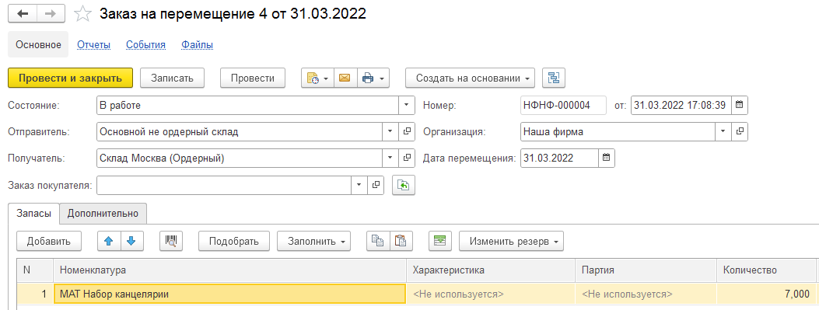
Task: Open the События link
Action: (x=145, y=45)
